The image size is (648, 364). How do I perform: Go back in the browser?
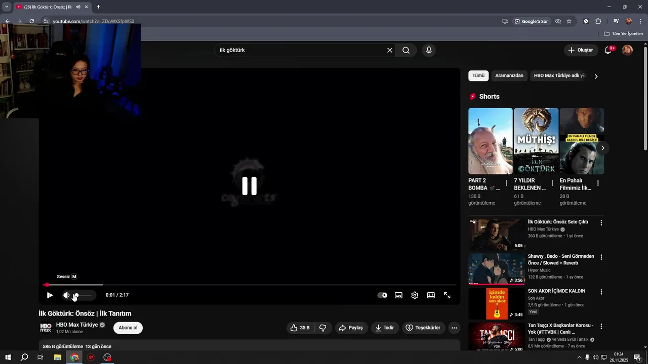tap(8, 21)
